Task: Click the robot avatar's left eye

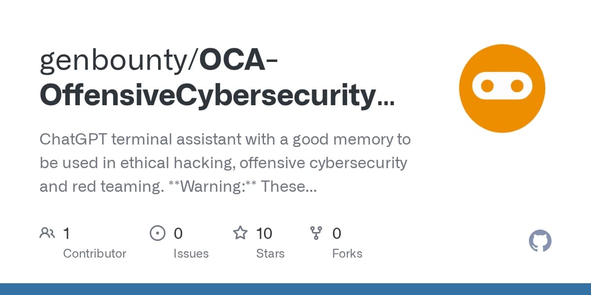Action: [487, 87]
